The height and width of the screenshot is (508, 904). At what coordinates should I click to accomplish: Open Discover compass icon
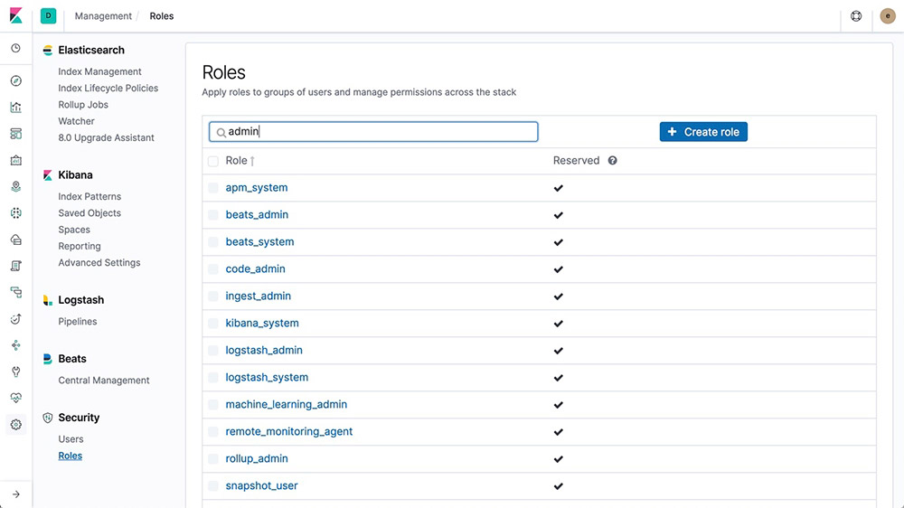16,80
